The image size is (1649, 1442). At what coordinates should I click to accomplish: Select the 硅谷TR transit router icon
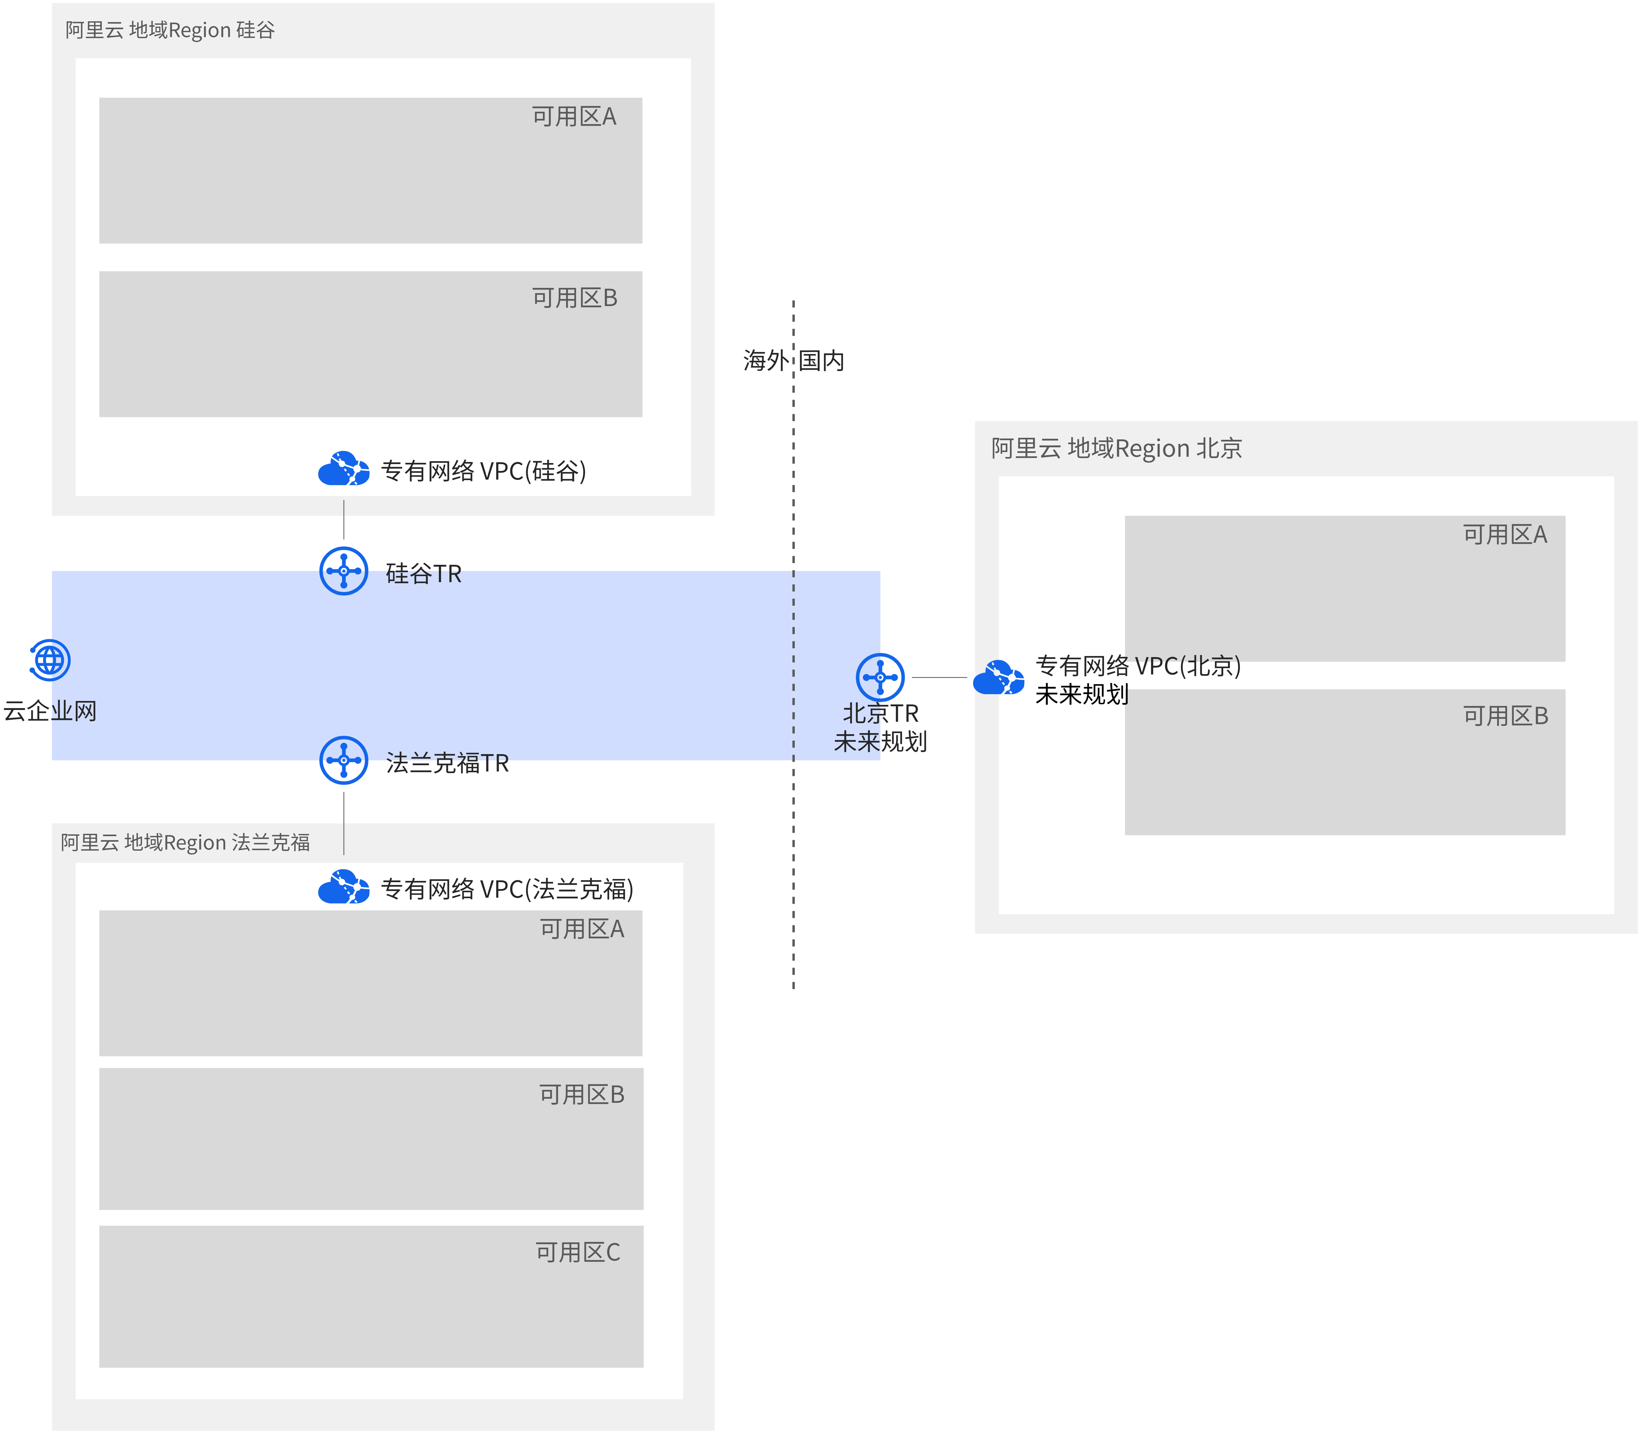344,571
